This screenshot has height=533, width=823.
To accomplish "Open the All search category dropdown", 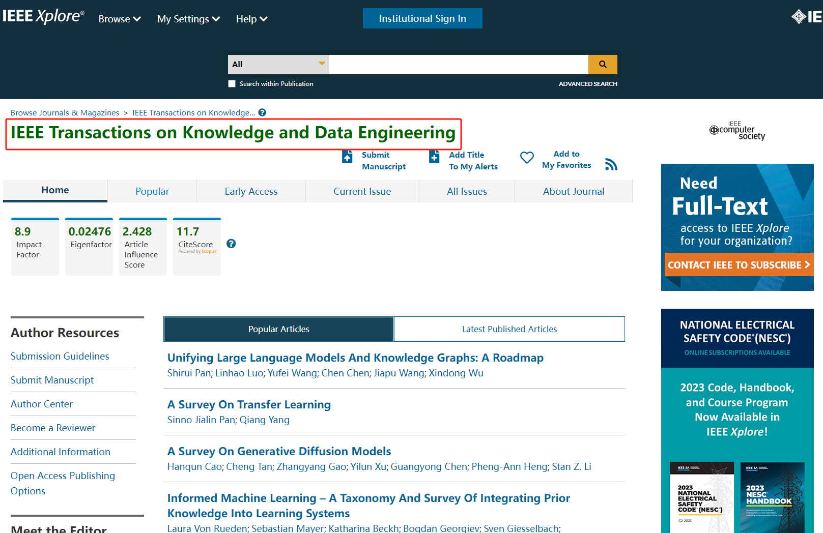I will pos(278,65).
